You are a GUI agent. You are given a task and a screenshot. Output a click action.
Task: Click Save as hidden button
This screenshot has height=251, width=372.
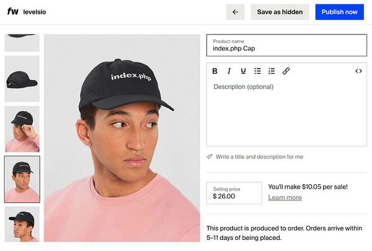click(x=280, y=12)
